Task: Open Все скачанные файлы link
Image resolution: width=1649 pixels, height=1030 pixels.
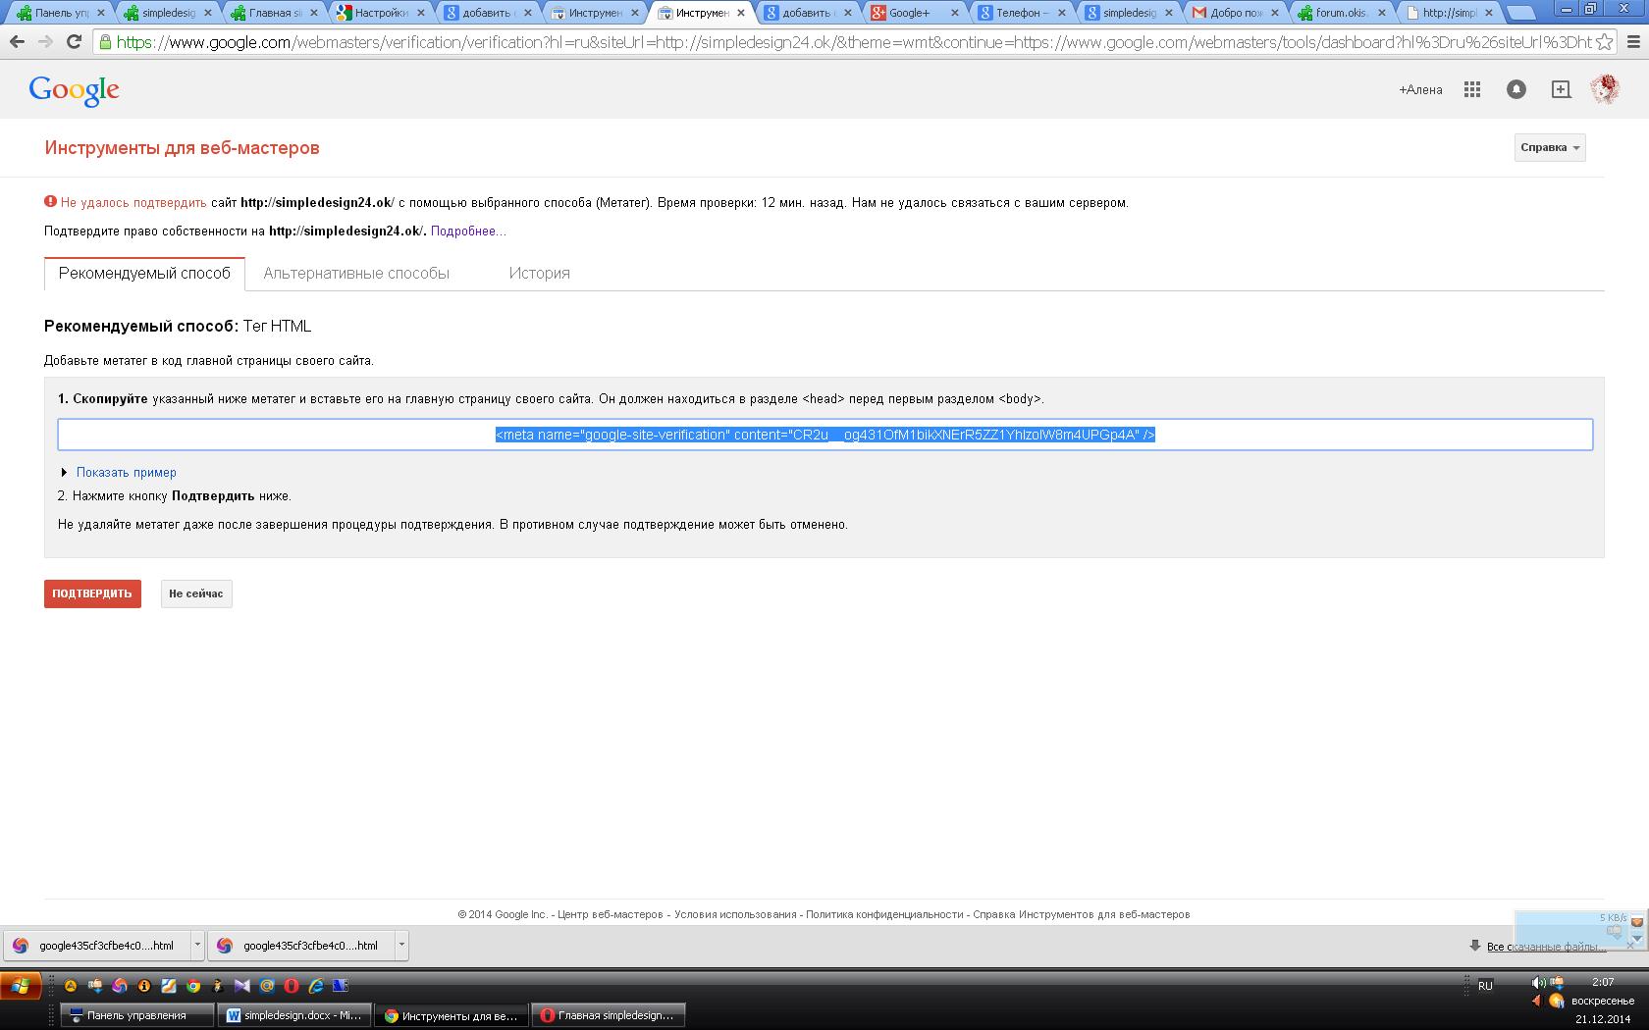Action: (1546, 947)
